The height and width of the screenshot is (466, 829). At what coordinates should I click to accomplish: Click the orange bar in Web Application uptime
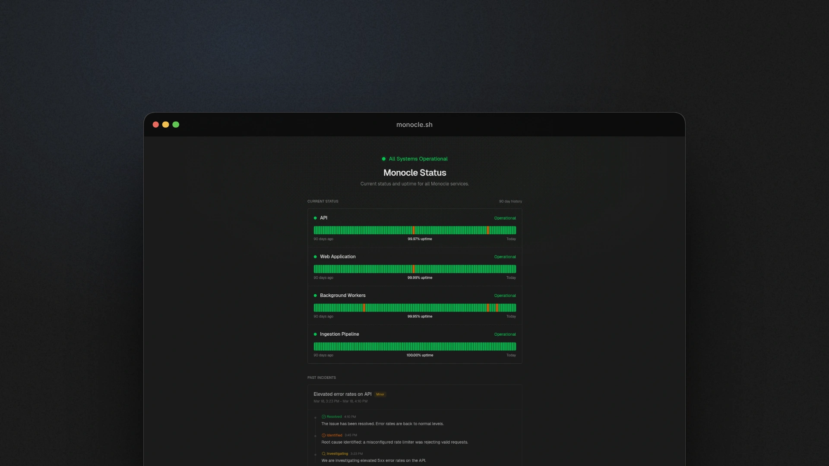(x=413, y=269)
